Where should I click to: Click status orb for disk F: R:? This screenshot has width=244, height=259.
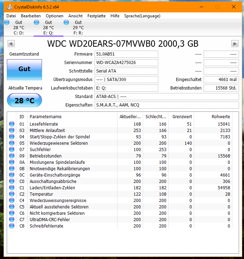pyautogui.click(x=66, y=22)
